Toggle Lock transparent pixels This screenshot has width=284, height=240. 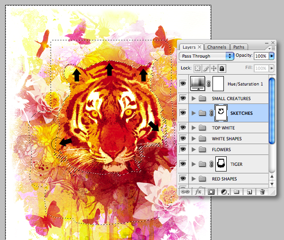[x=197, y=69]
